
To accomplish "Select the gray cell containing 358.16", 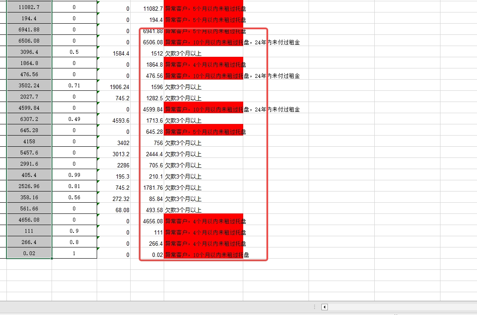I will tap(29, 197).
